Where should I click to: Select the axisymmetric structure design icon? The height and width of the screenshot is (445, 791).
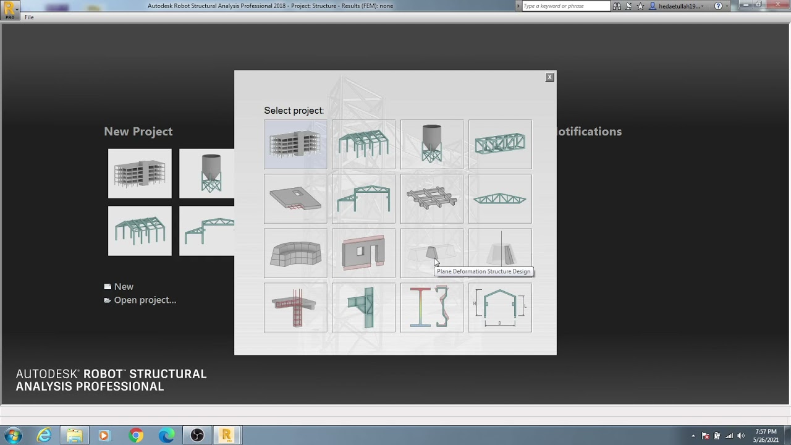point(500,253)
